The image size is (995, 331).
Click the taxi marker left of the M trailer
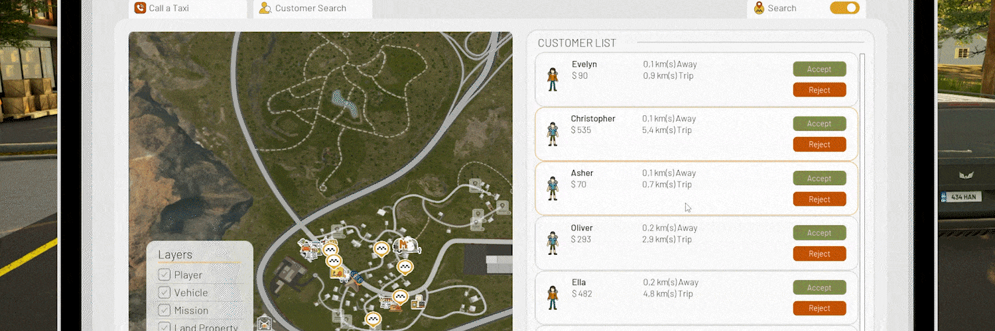click(381, 249)
